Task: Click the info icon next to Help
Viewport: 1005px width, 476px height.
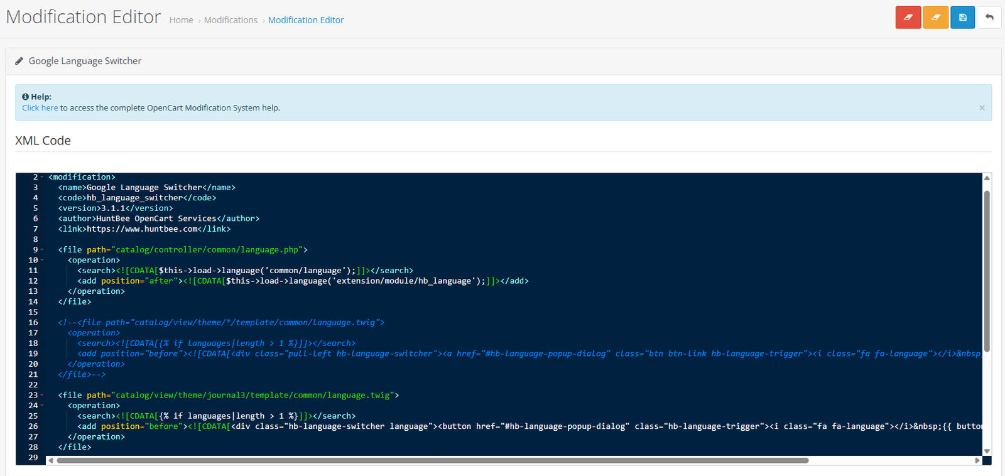Action: coord(26,97)
